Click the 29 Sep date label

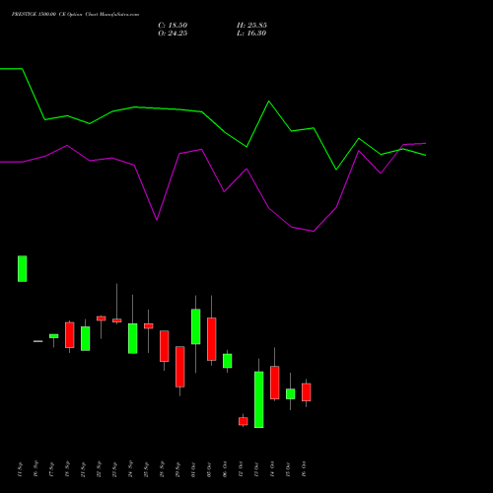(x=177, y=469)
